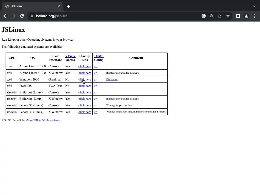260x195 pixels.
Task: Start Fedora 33 X Window via click here
Action: (x=85, y=112)
